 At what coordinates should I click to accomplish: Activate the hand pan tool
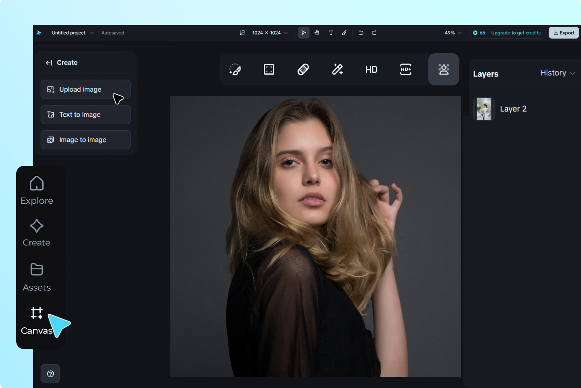(x=317, y=33)
